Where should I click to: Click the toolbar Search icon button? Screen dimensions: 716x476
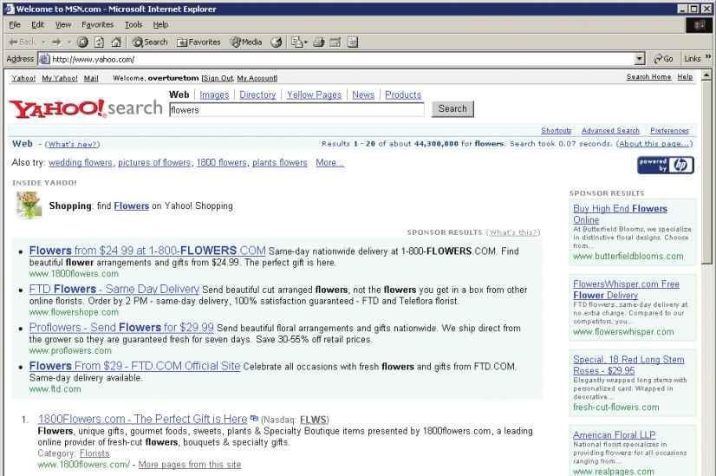tap(149, 42)
